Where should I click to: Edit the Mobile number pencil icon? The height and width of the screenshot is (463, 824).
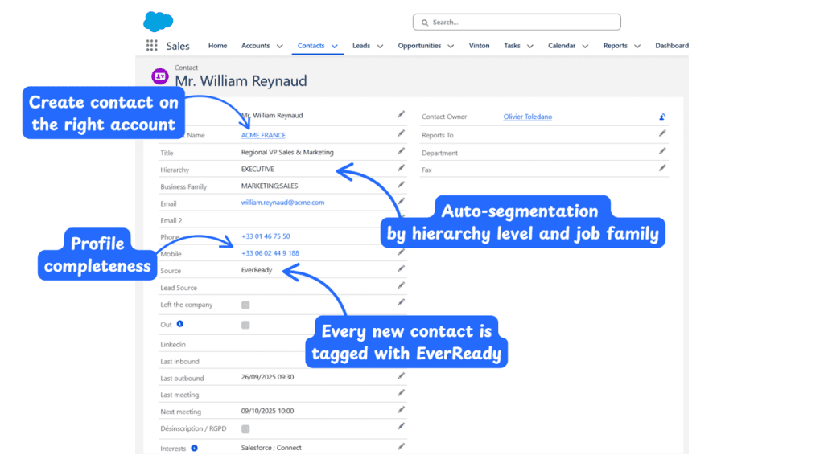pos(401,252)
